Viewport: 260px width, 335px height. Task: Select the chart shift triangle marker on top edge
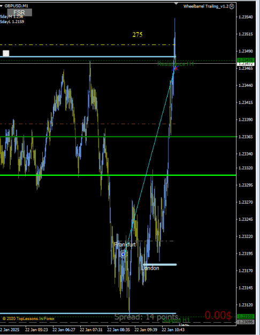point(176,3)
